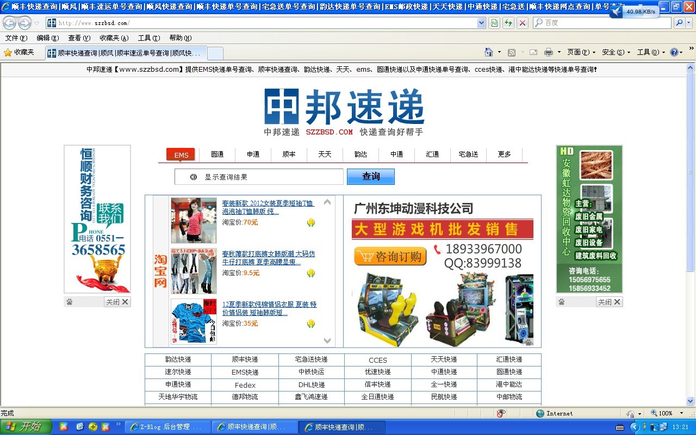Viewport: 696px width, 435px height.
Task: Click the browser Back arrow button
Action: click(9, 23)
